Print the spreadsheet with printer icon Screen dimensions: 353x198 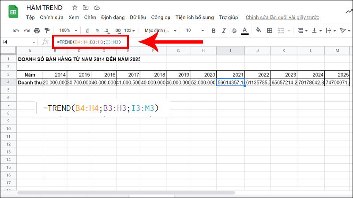coord(37,30)
